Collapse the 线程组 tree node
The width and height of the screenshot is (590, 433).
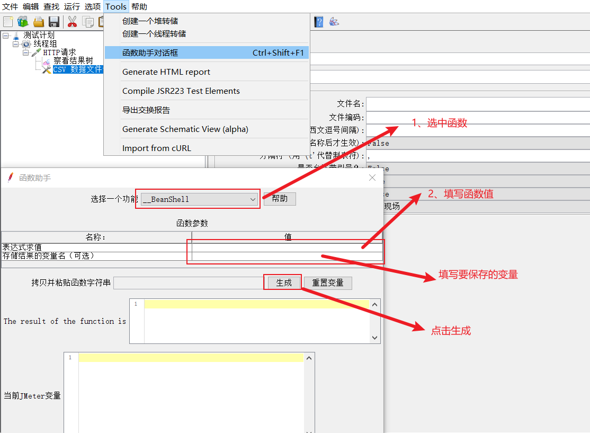(x=16, y=44)
